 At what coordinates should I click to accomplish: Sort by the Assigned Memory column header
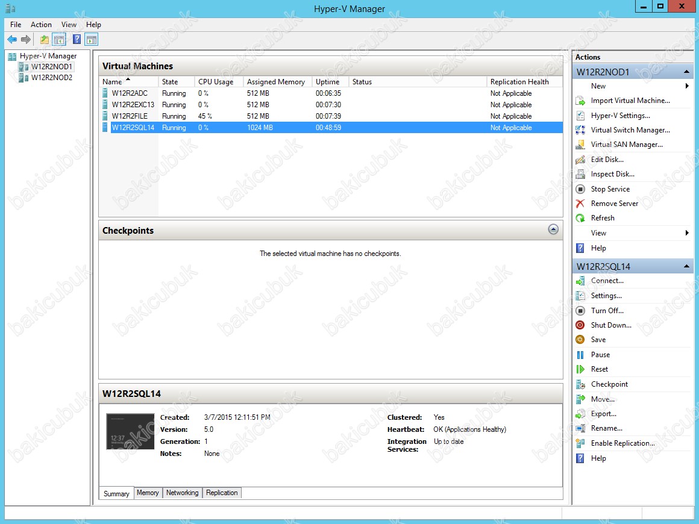point(278,81)
